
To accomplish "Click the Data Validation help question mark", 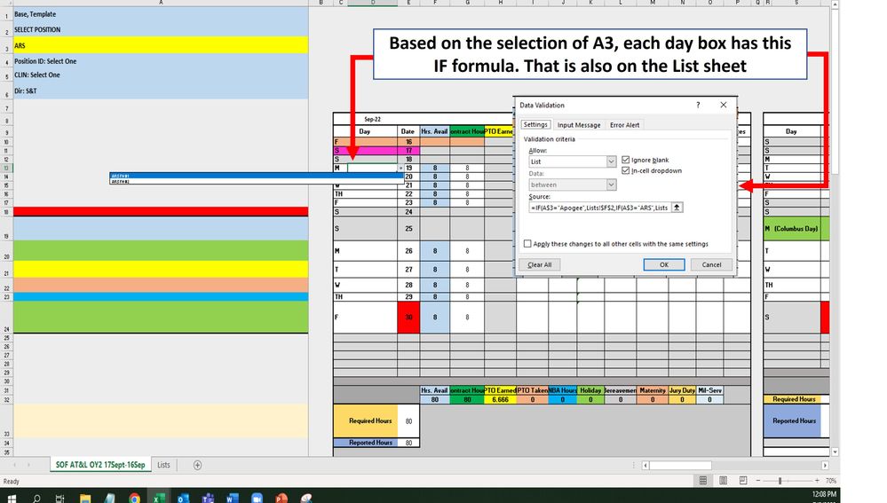I will point(698,105).
